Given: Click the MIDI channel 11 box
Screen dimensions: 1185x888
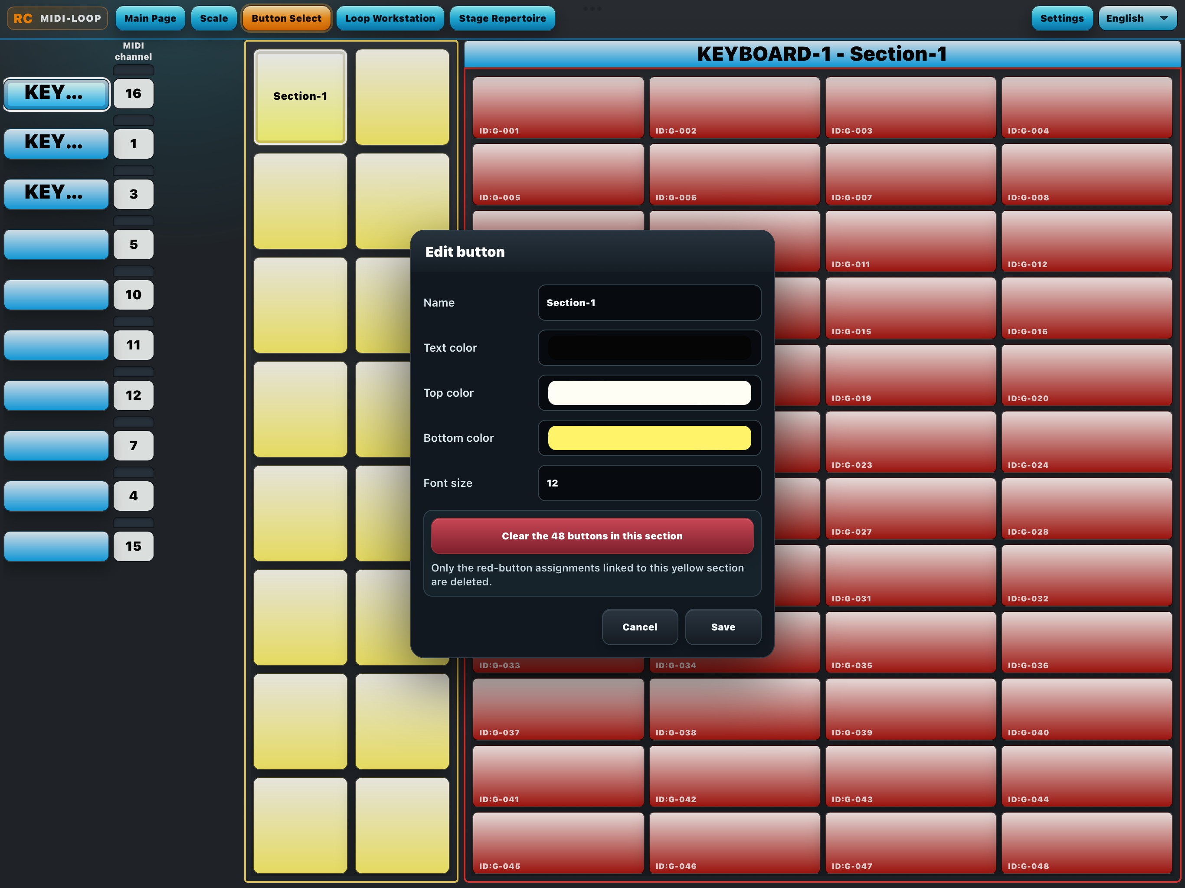Looking at the screenshot, I should click(134, 345).
